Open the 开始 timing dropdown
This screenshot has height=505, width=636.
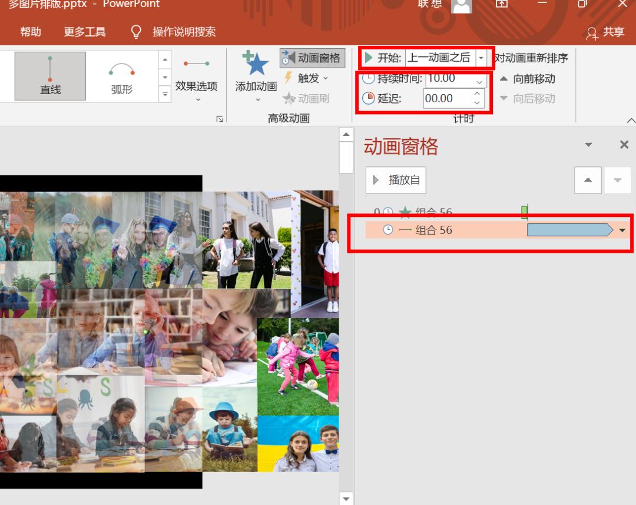482,57
